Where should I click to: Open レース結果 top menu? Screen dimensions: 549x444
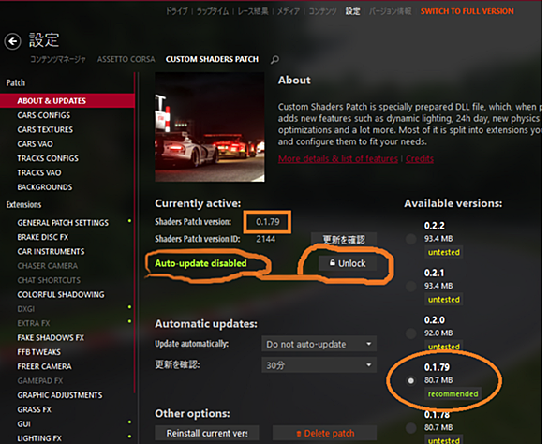253,11
